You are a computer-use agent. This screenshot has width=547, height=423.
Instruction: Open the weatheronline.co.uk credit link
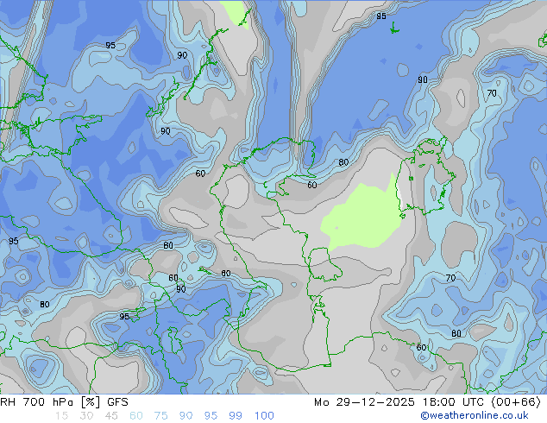(x=474, y=415)
